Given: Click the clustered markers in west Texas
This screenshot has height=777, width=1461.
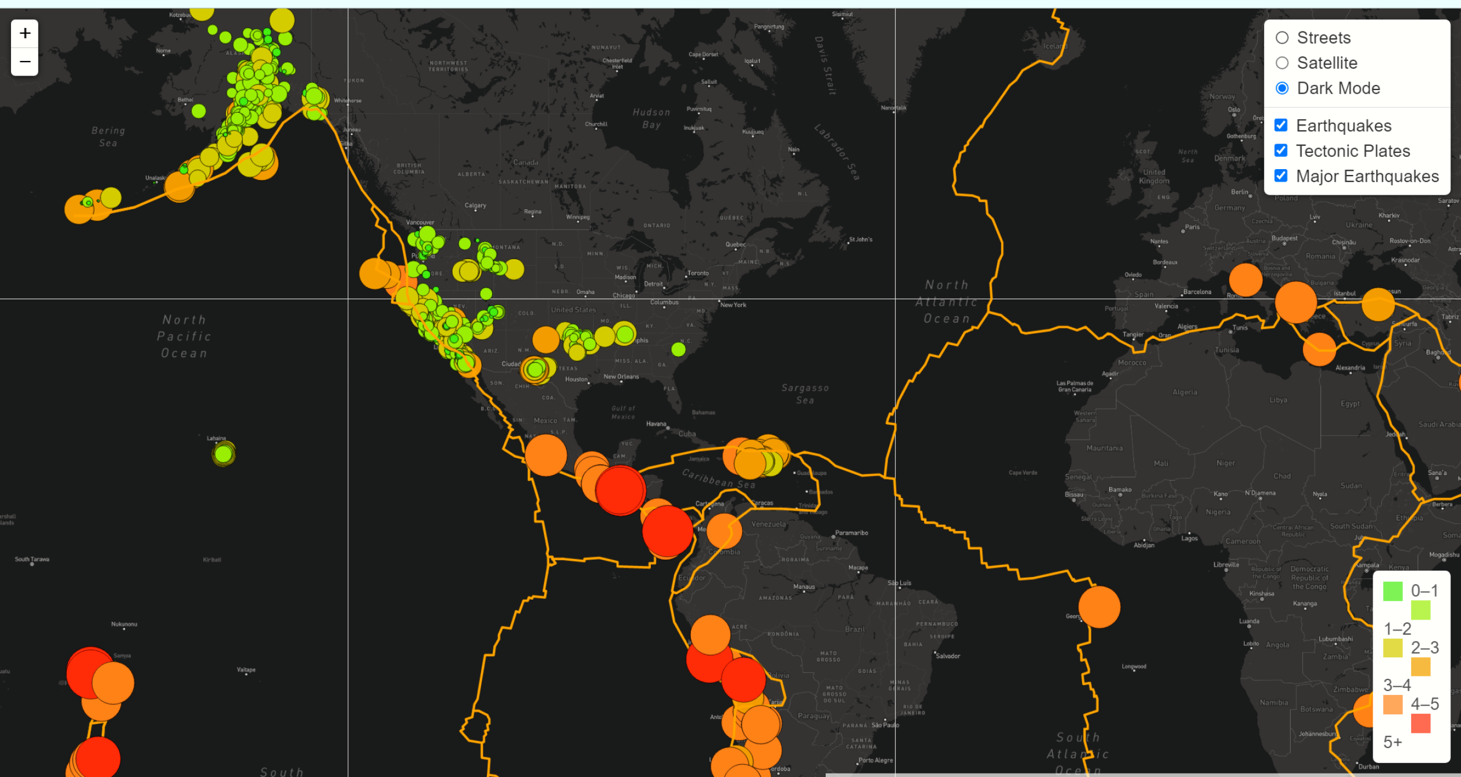Looking at the screenshot, I should coord(536,370).
